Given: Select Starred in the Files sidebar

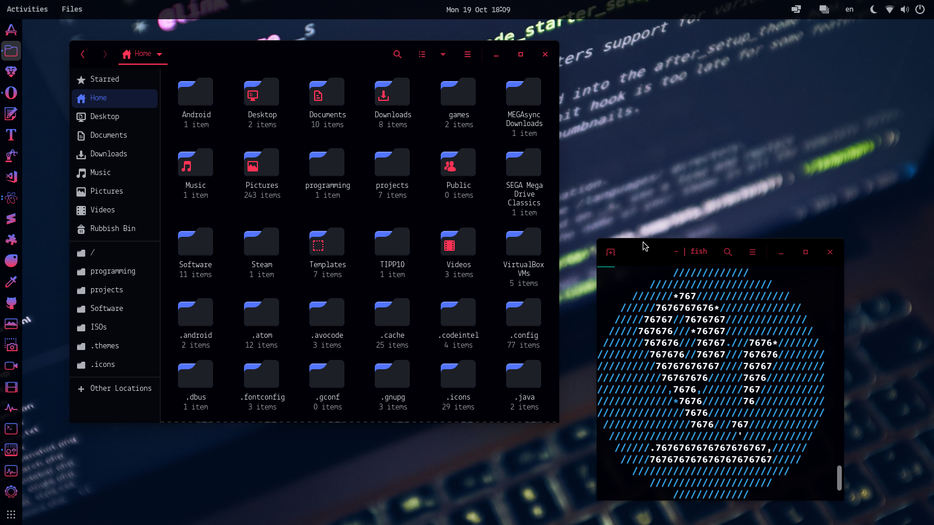Looking at the screenshot, I should click(x=115, y=79).
